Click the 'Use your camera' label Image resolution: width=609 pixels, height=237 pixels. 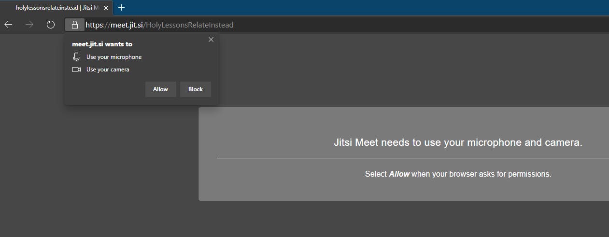point(108,70)
